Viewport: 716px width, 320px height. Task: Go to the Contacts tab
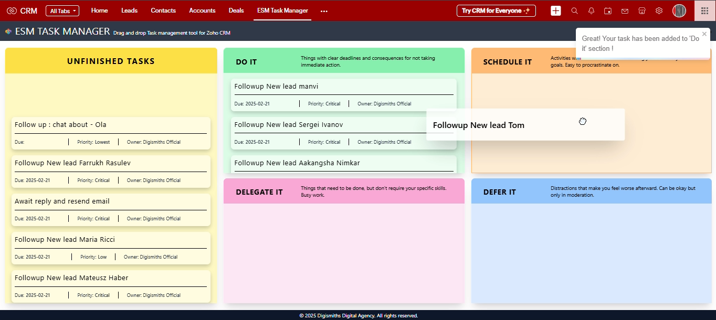[163, 10]
